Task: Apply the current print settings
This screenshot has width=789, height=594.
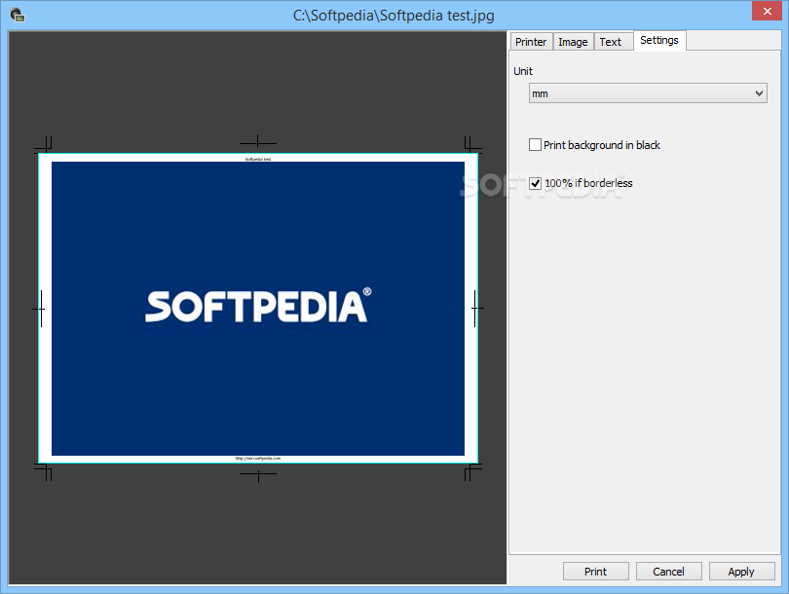Action: pos(741,572)
